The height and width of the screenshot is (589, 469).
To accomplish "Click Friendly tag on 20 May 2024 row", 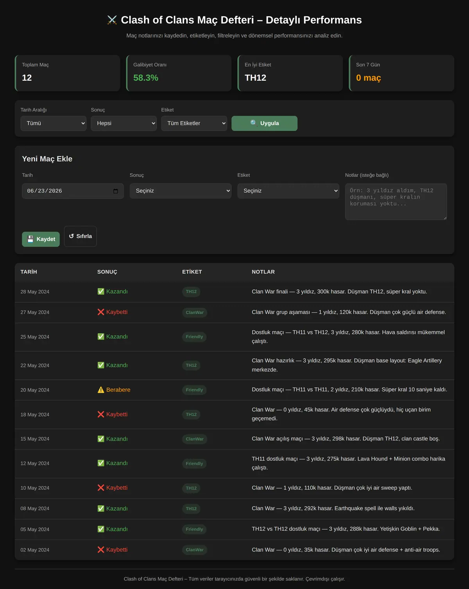I will 194,390.
